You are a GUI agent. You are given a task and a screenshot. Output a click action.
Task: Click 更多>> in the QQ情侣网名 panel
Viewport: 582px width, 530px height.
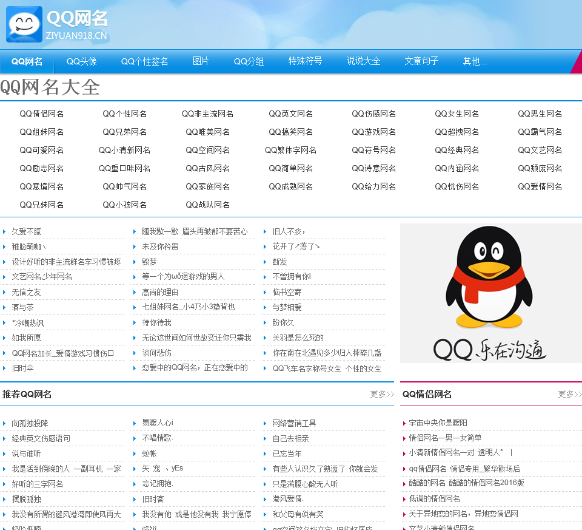(570, 394)
